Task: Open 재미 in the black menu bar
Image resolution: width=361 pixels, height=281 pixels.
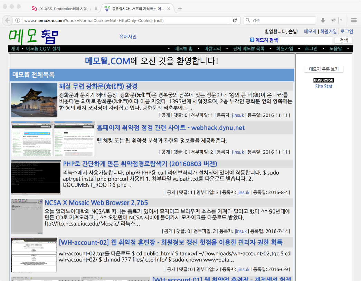Action: click(x=15, y=49)
